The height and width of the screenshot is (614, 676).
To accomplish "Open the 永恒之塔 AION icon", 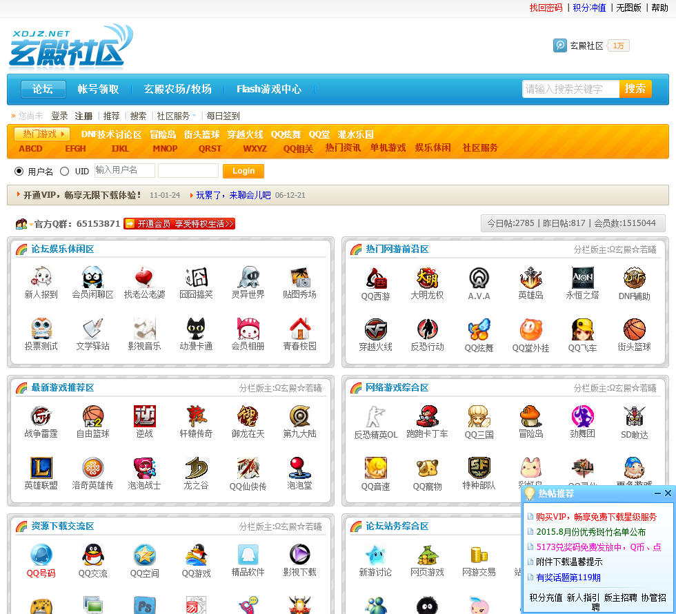I will 582,278.
